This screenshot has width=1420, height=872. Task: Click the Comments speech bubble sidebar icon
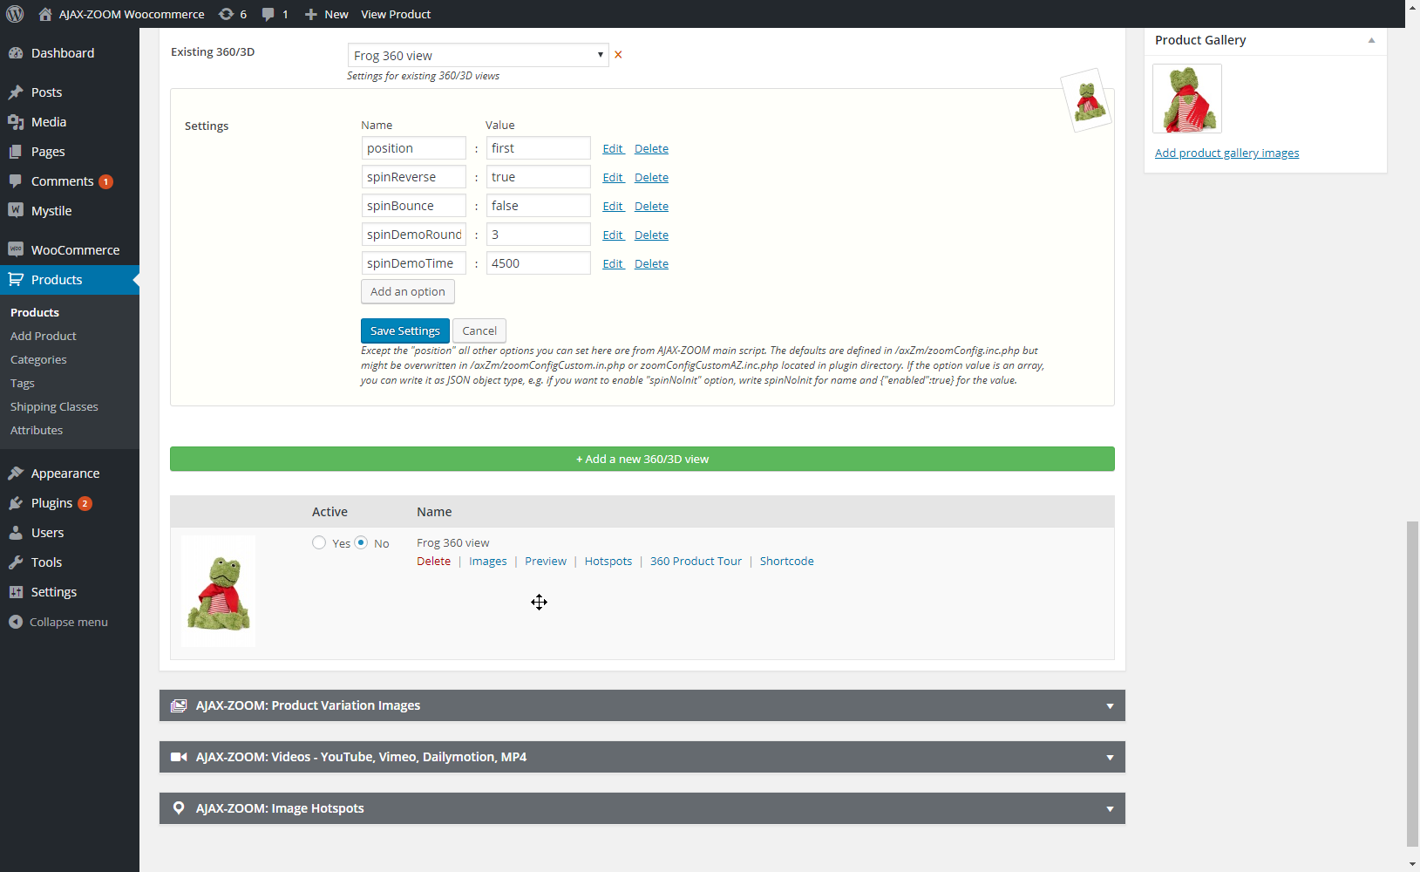point(16,181)
